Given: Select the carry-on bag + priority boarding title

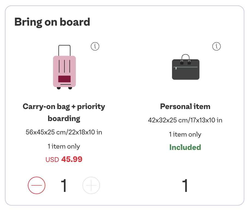Looking at the screenshot, I should [x=64, y=112].
